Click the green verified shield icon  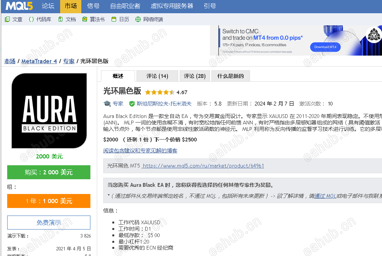(132, 104)
